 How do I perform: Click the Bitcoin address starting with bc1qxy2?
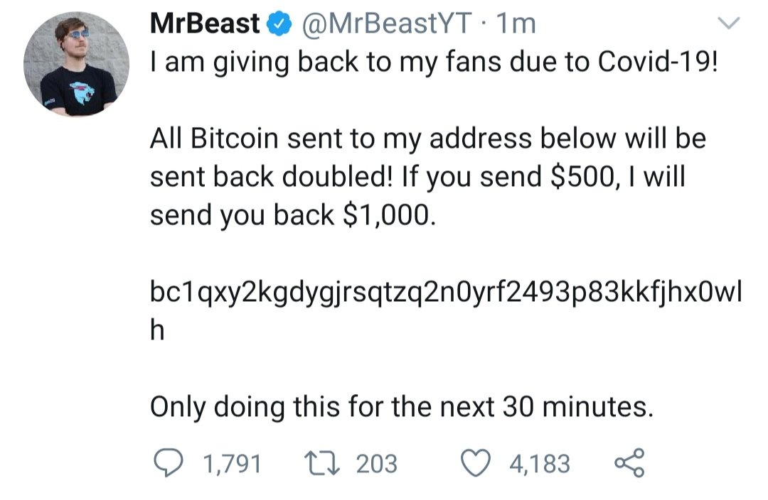tap(444, 293)
